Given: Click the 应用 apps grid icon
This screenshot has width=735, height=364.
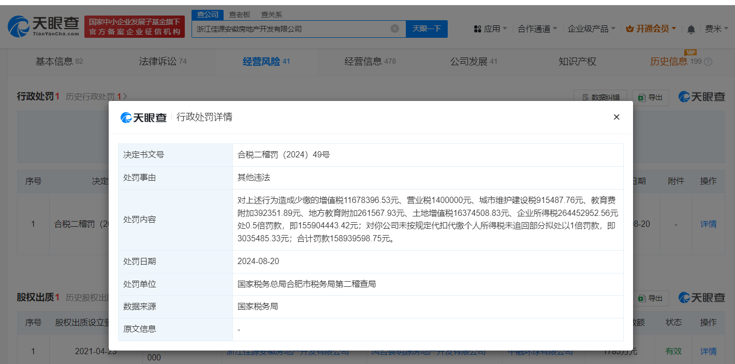Looking at the screenshot, I should click(x=477, y=29).
